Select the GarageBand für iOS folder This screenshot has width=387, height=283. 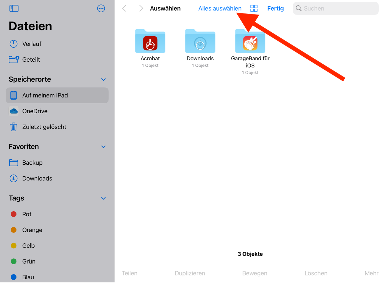(250, 41)
